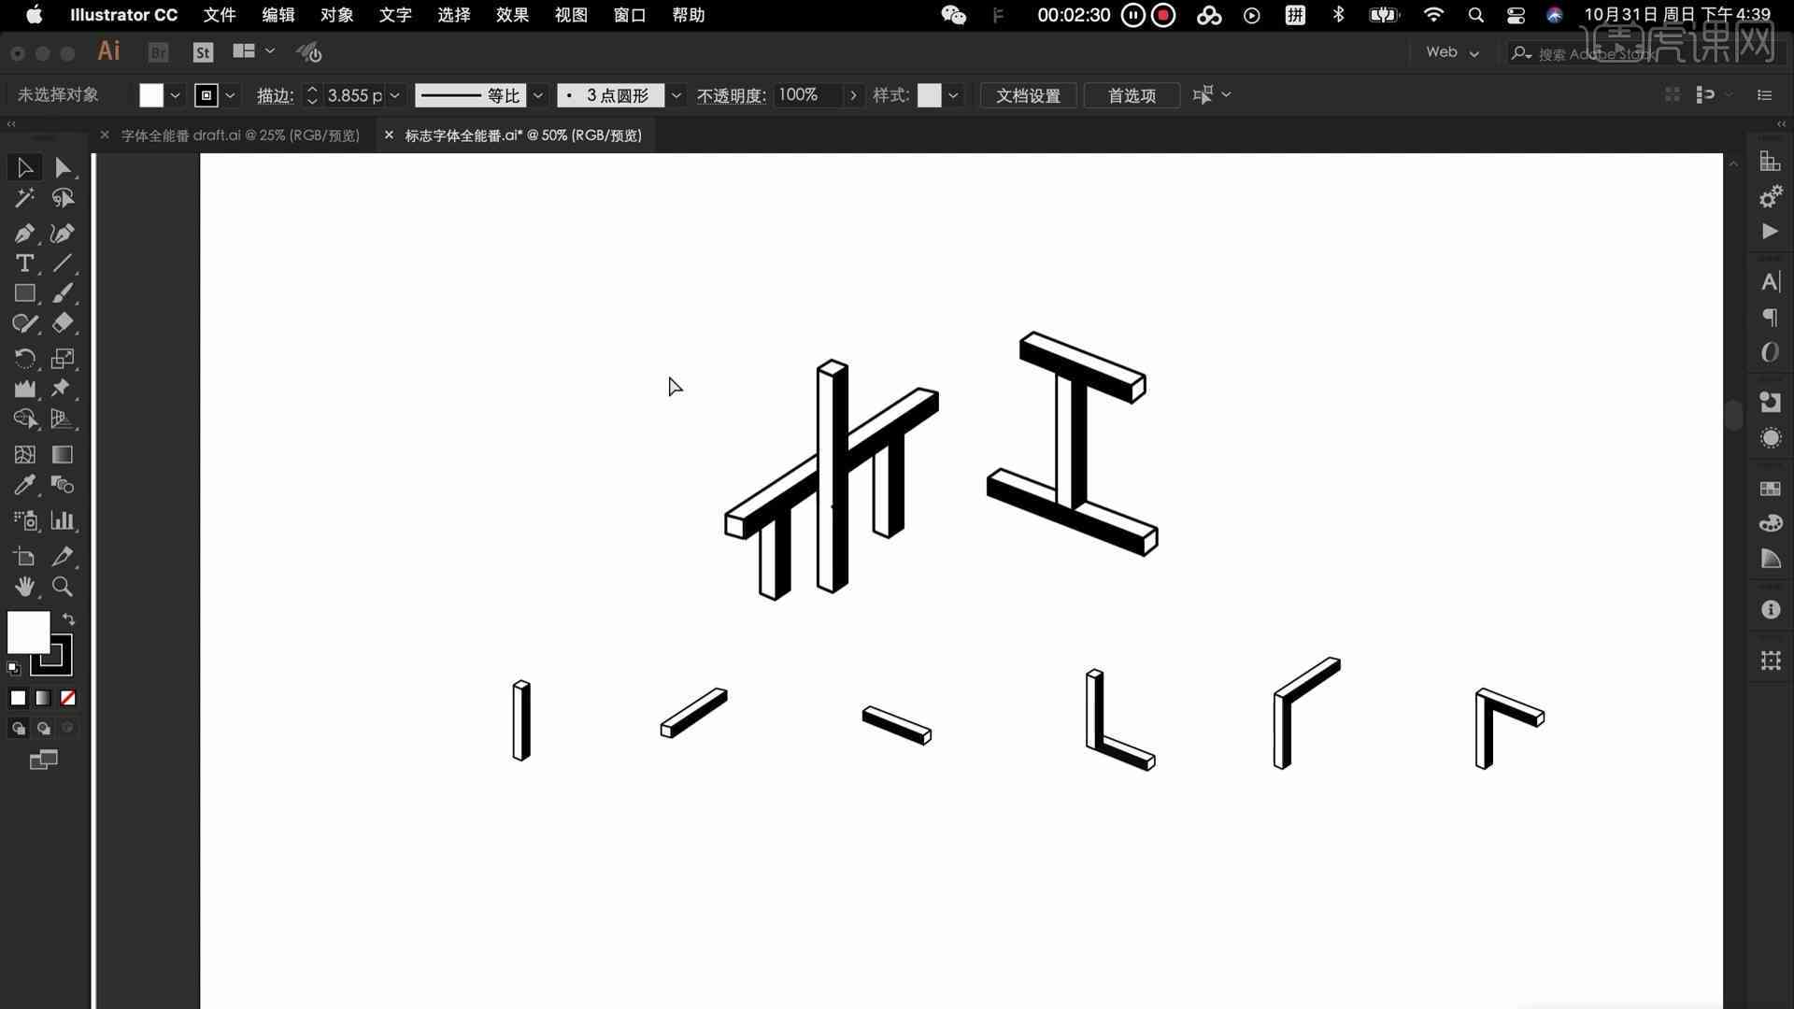Switch to 字体全能番 draft.ai tab
1794x1009 pixels.
pyautogui.click(x=240, y=135)
